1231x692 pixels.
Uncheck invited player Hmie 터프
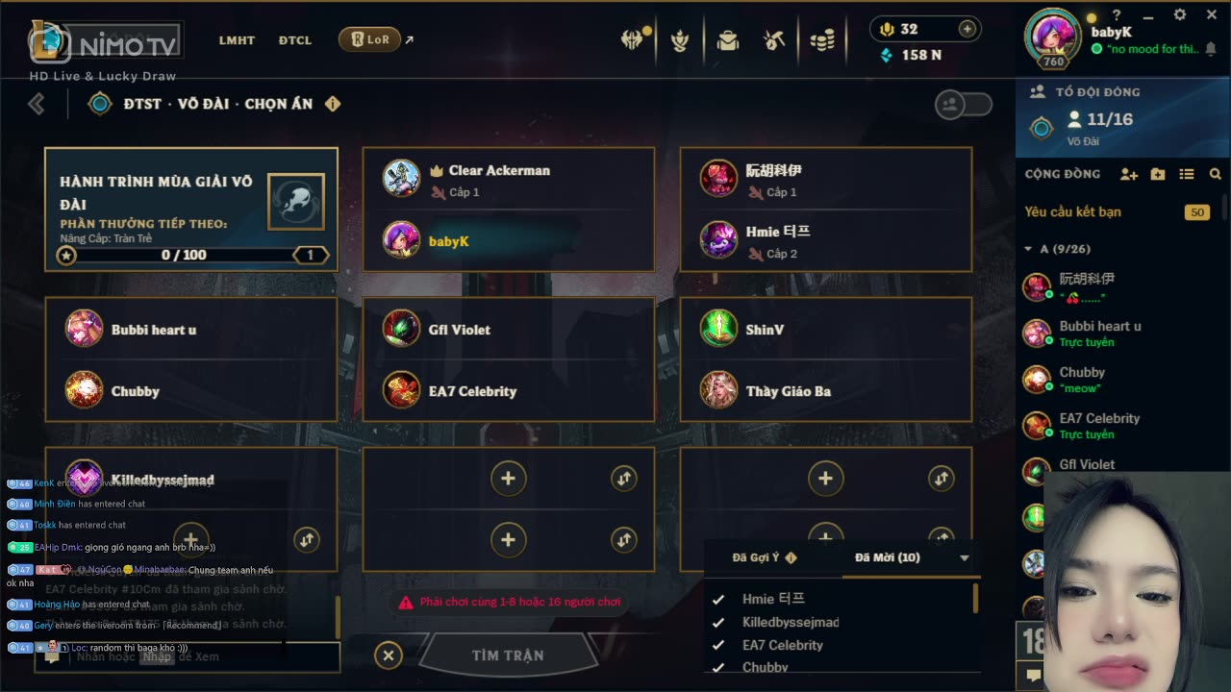[717, 599]
